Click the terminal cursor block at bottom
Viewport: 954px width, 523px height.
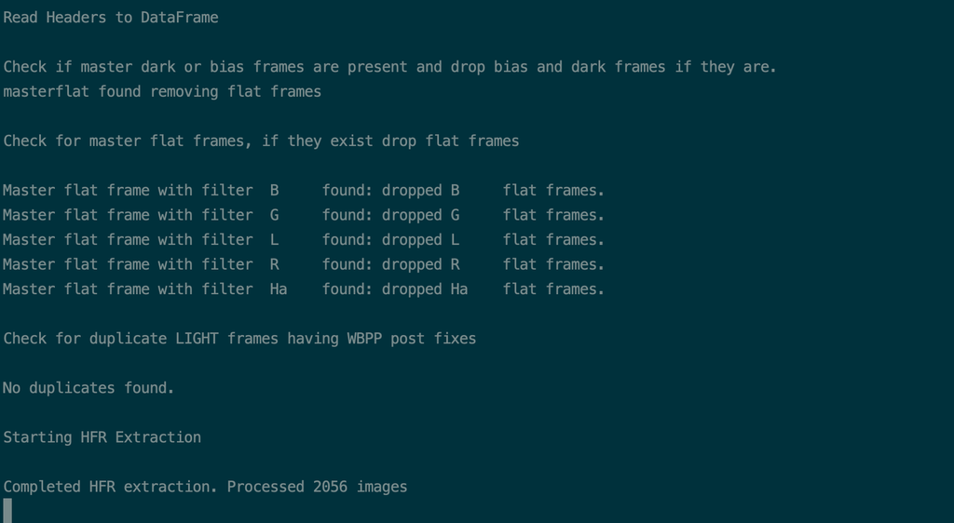pyautogui.click(x=7, y=511)
